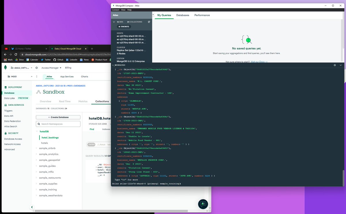Open the Connect menu in Compass
346x214 pixels.
coord(115,10)
